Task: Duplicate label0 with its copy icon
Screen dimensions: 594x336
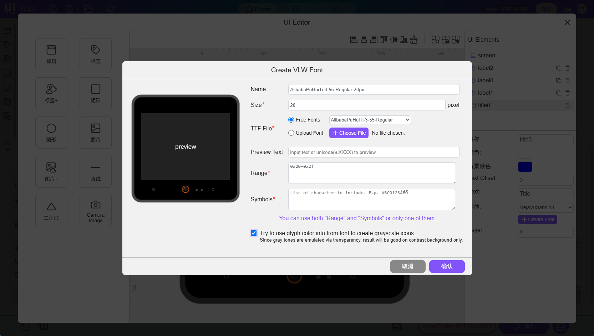Action: click(559, 81)
